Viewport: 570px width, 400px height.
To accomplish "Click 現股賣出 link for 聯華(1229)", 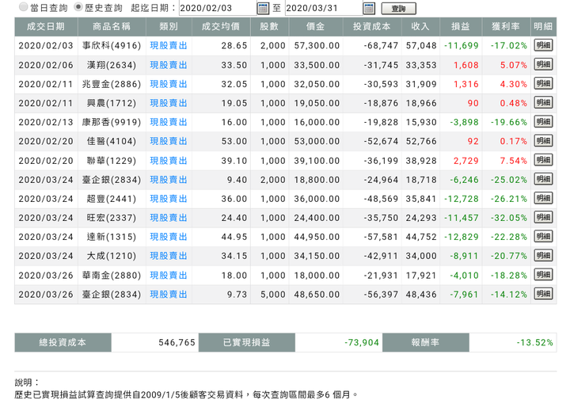I will pos(169,161).
